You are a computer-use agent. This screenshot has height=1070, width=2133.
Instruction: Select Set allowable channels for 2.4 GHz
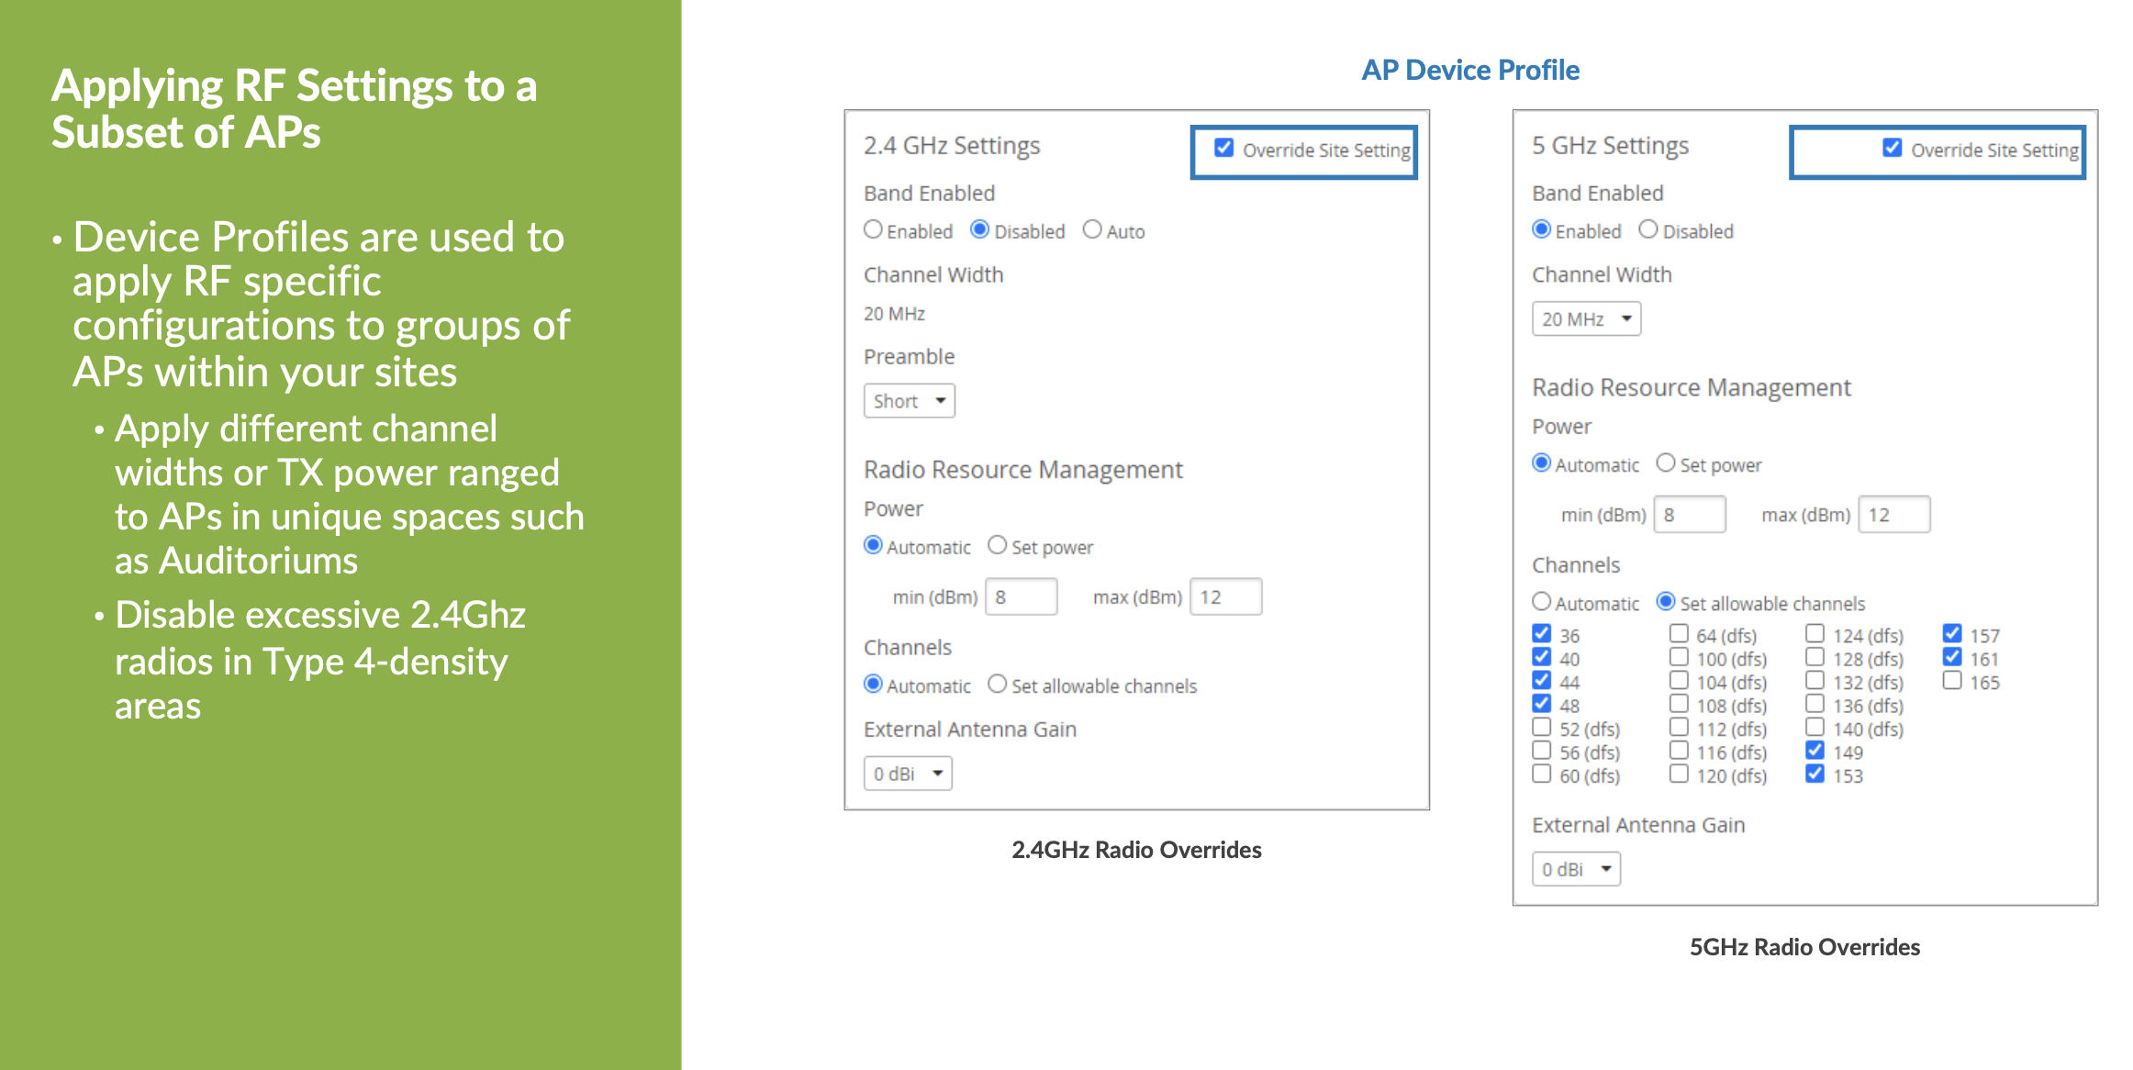click(x=998, y=685)
